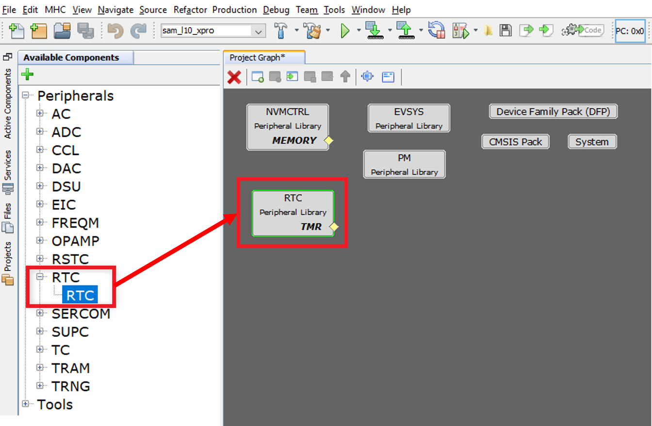652x426 pixels.
Task: Click the NVMCTRL MEMORY yellow diamond connector
Action: (x=328, y=141)
